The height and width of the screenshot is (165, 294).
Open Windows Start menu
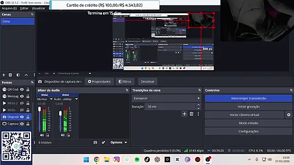[x=86, y=159]
